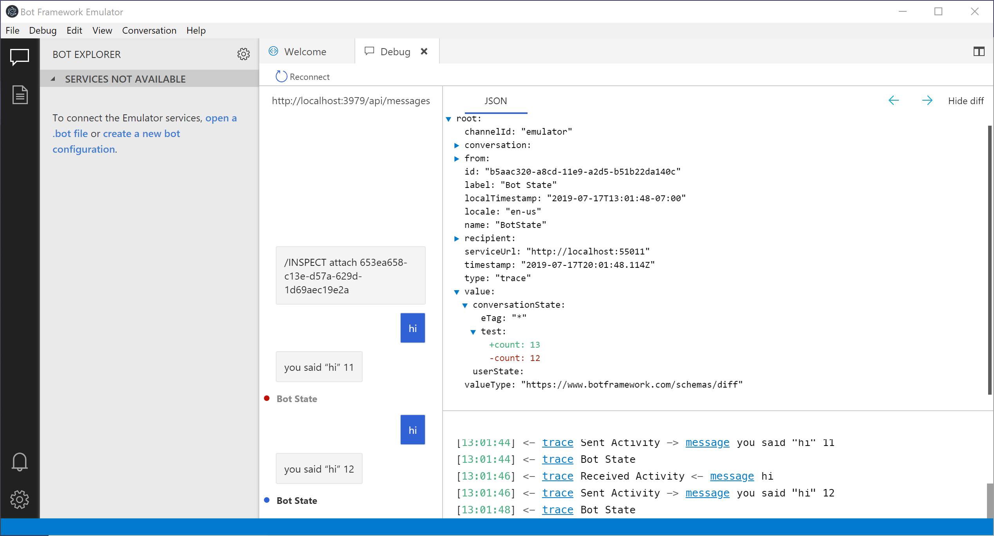Image resolution: width=994 pixels, height=536 pixels.
Task: Open the Conversation menu
Action: 149,31
